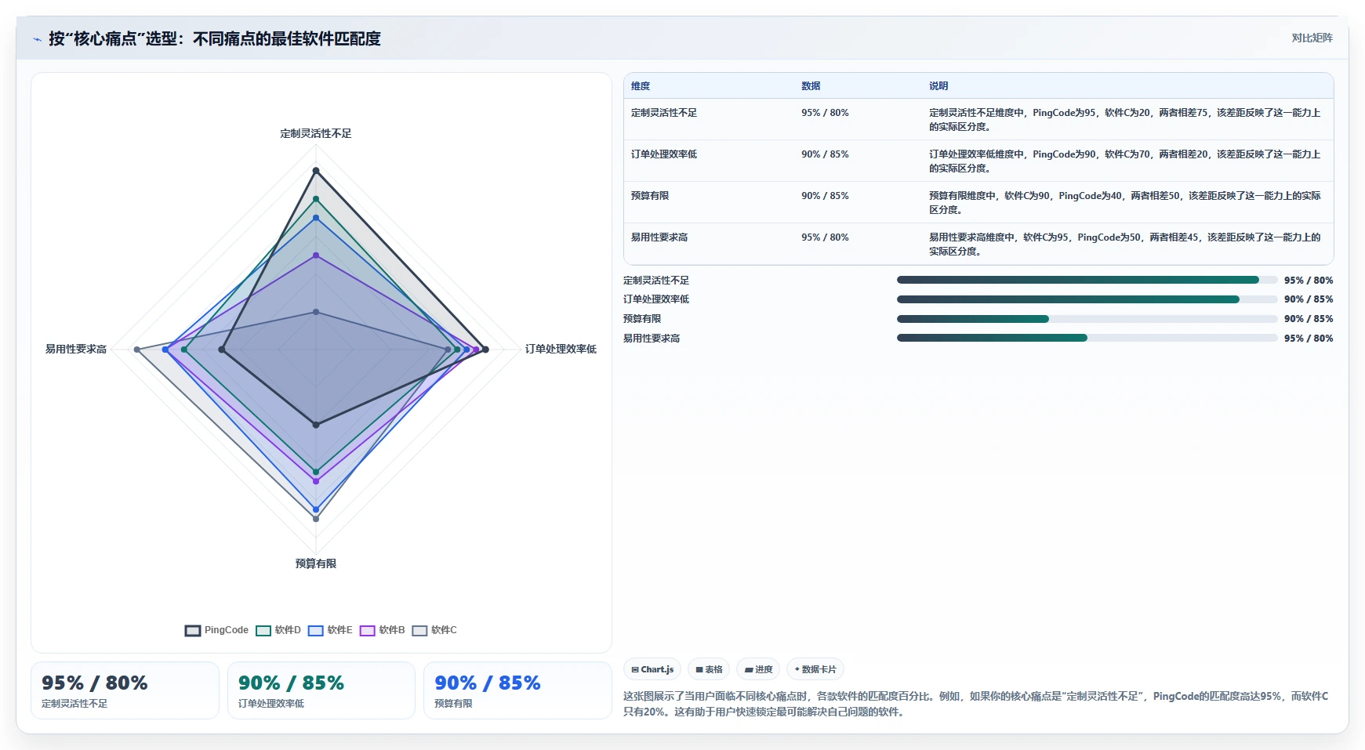
Task: Click the 维度 column header
Action: (641, 86)
